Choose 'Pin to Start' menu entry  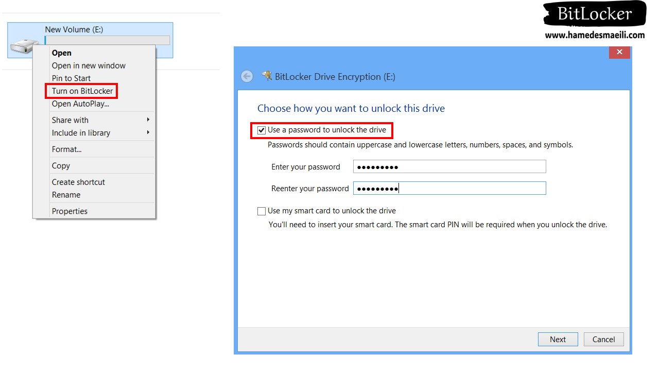(94, 78)
